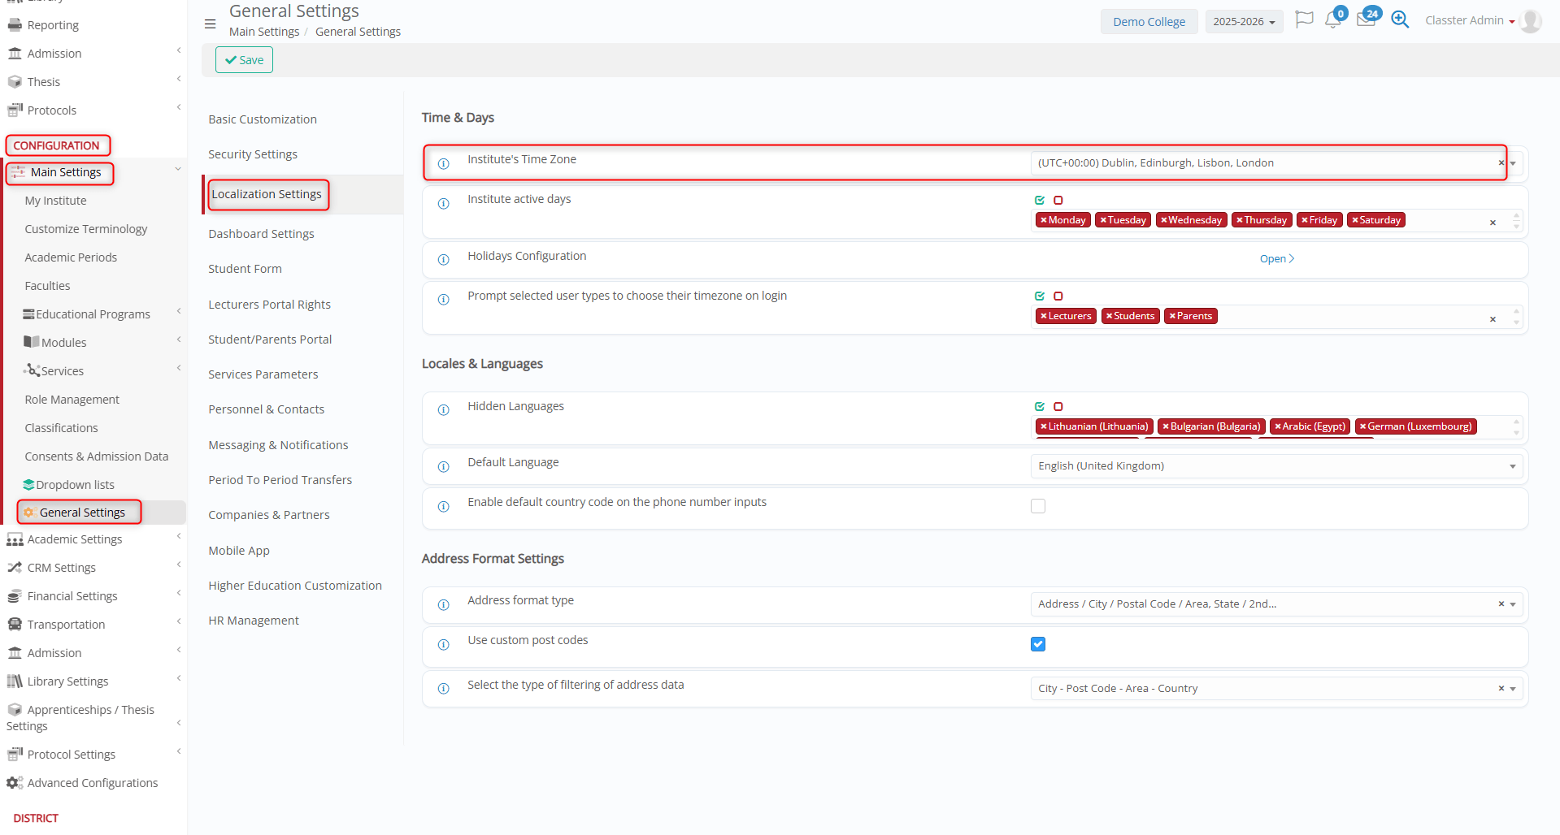Click info icon next to Holidays Configuration

[x=444, y=260]
